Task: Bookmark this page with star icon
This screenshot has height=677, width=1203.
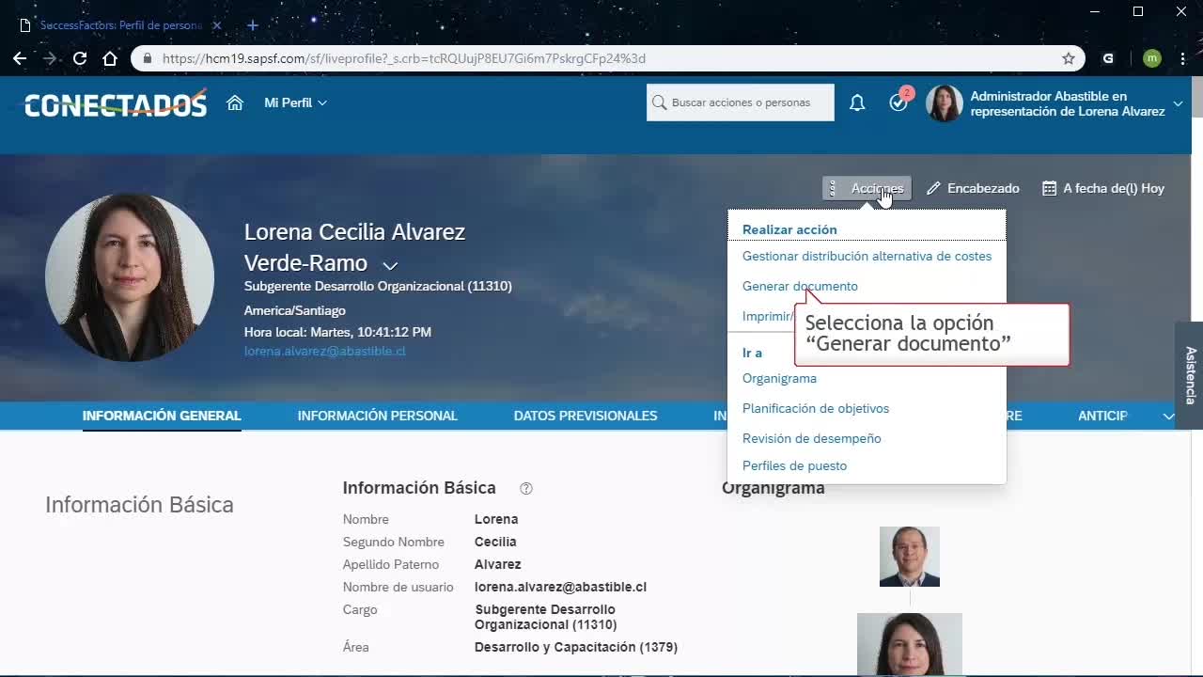Action: tap(1069, 58)
